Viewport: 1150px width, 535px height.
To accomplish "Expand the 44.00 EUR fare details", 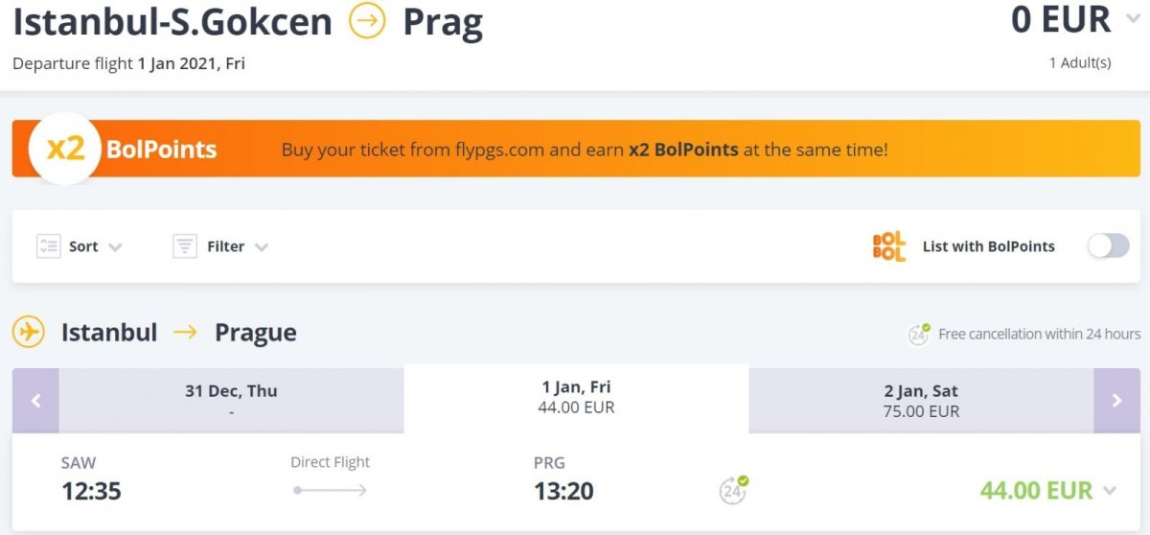I will pos(1110,491).
